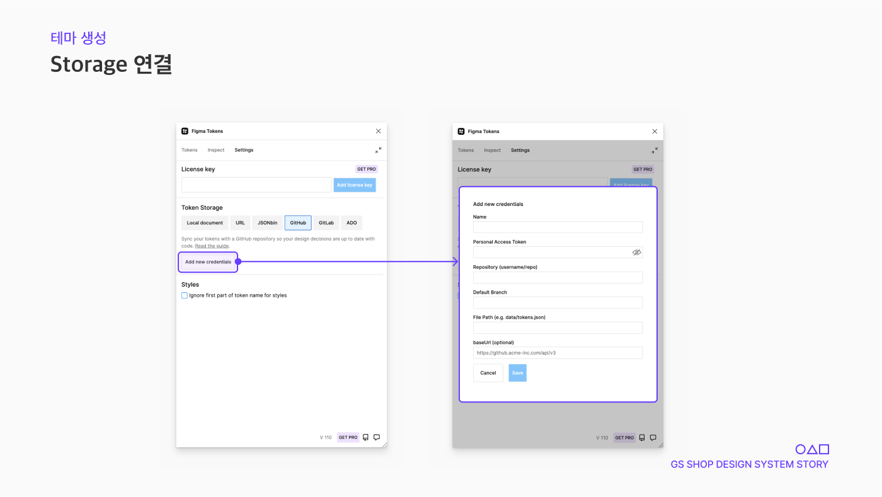Screen dimensions: 882x497
Task: Switch to Inspect tab in right window
Action: 493,150
